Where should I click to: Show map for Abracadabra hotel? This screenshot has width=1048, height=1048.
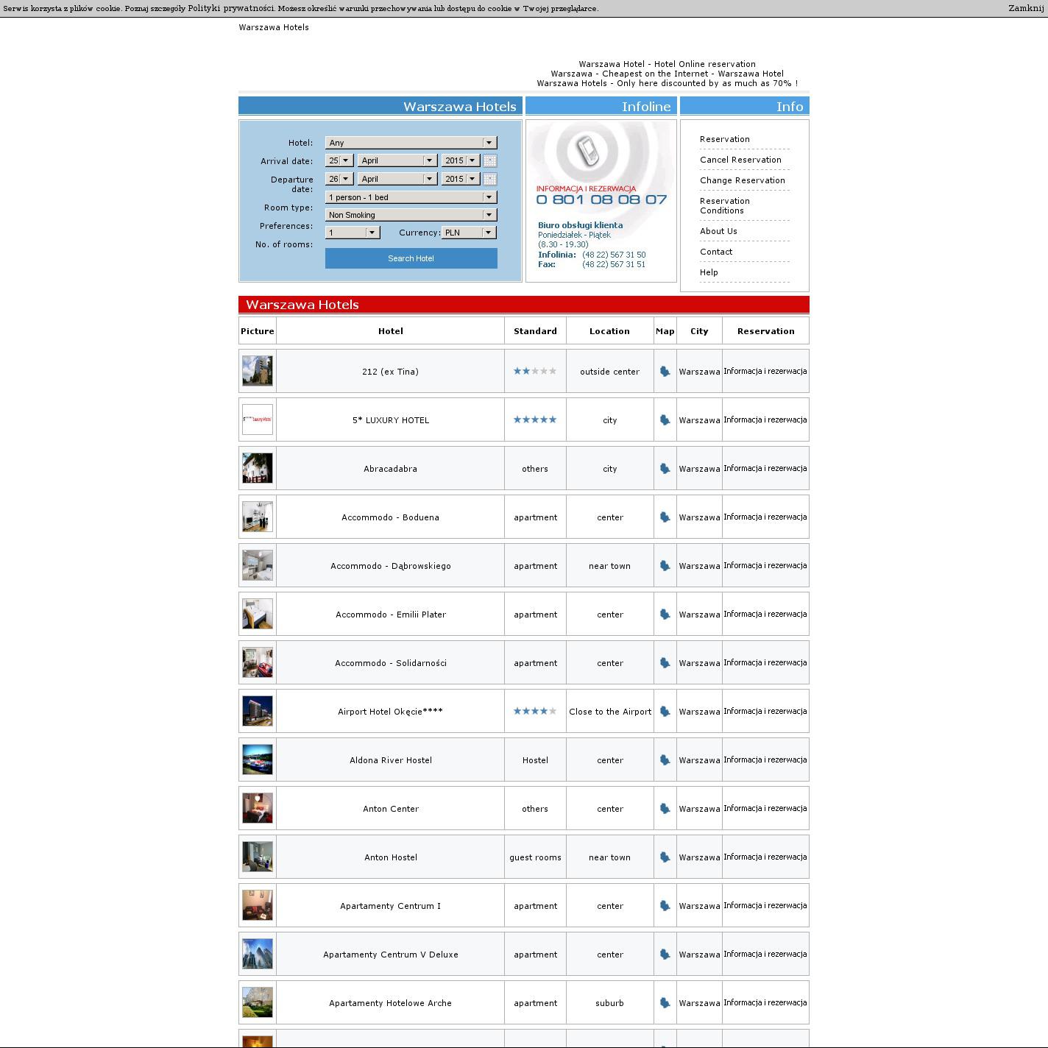665,469
